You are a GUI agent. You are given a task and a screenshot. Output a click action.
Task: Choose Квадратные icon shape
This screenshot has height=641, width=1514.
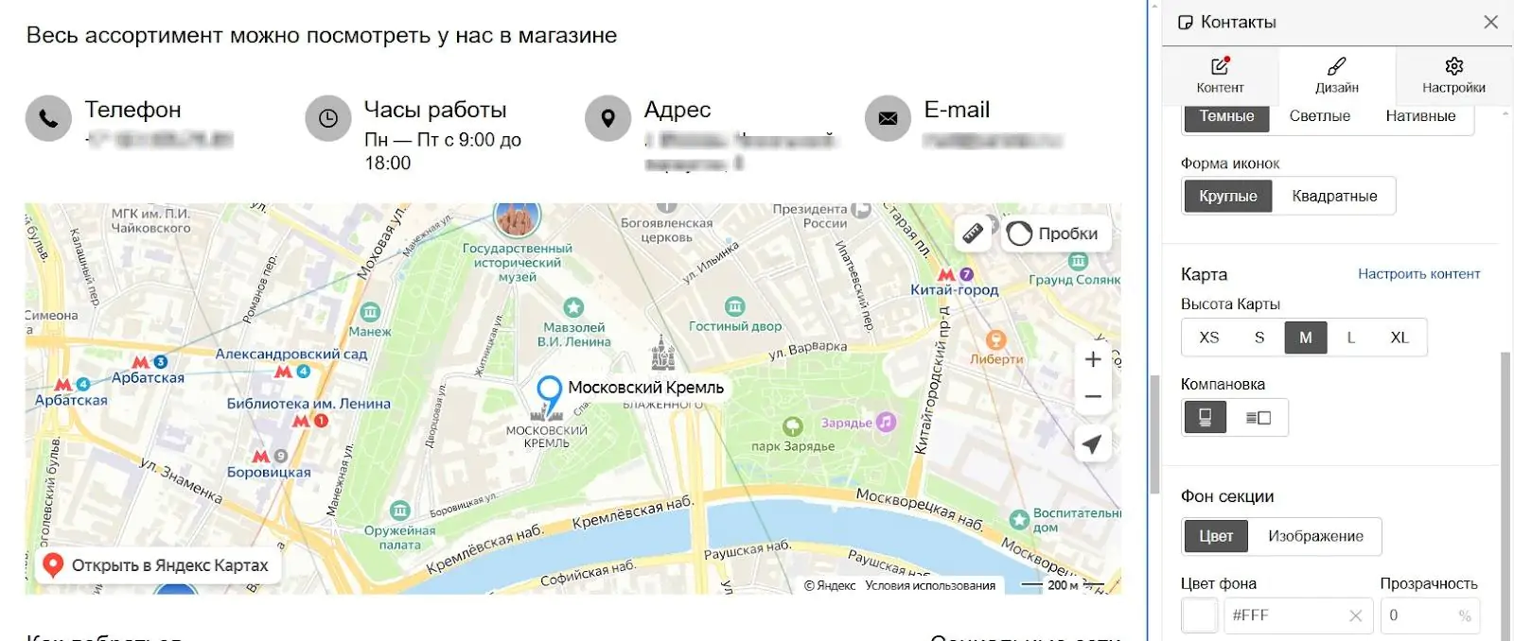pyautogui.click(x=1334, y=196)
